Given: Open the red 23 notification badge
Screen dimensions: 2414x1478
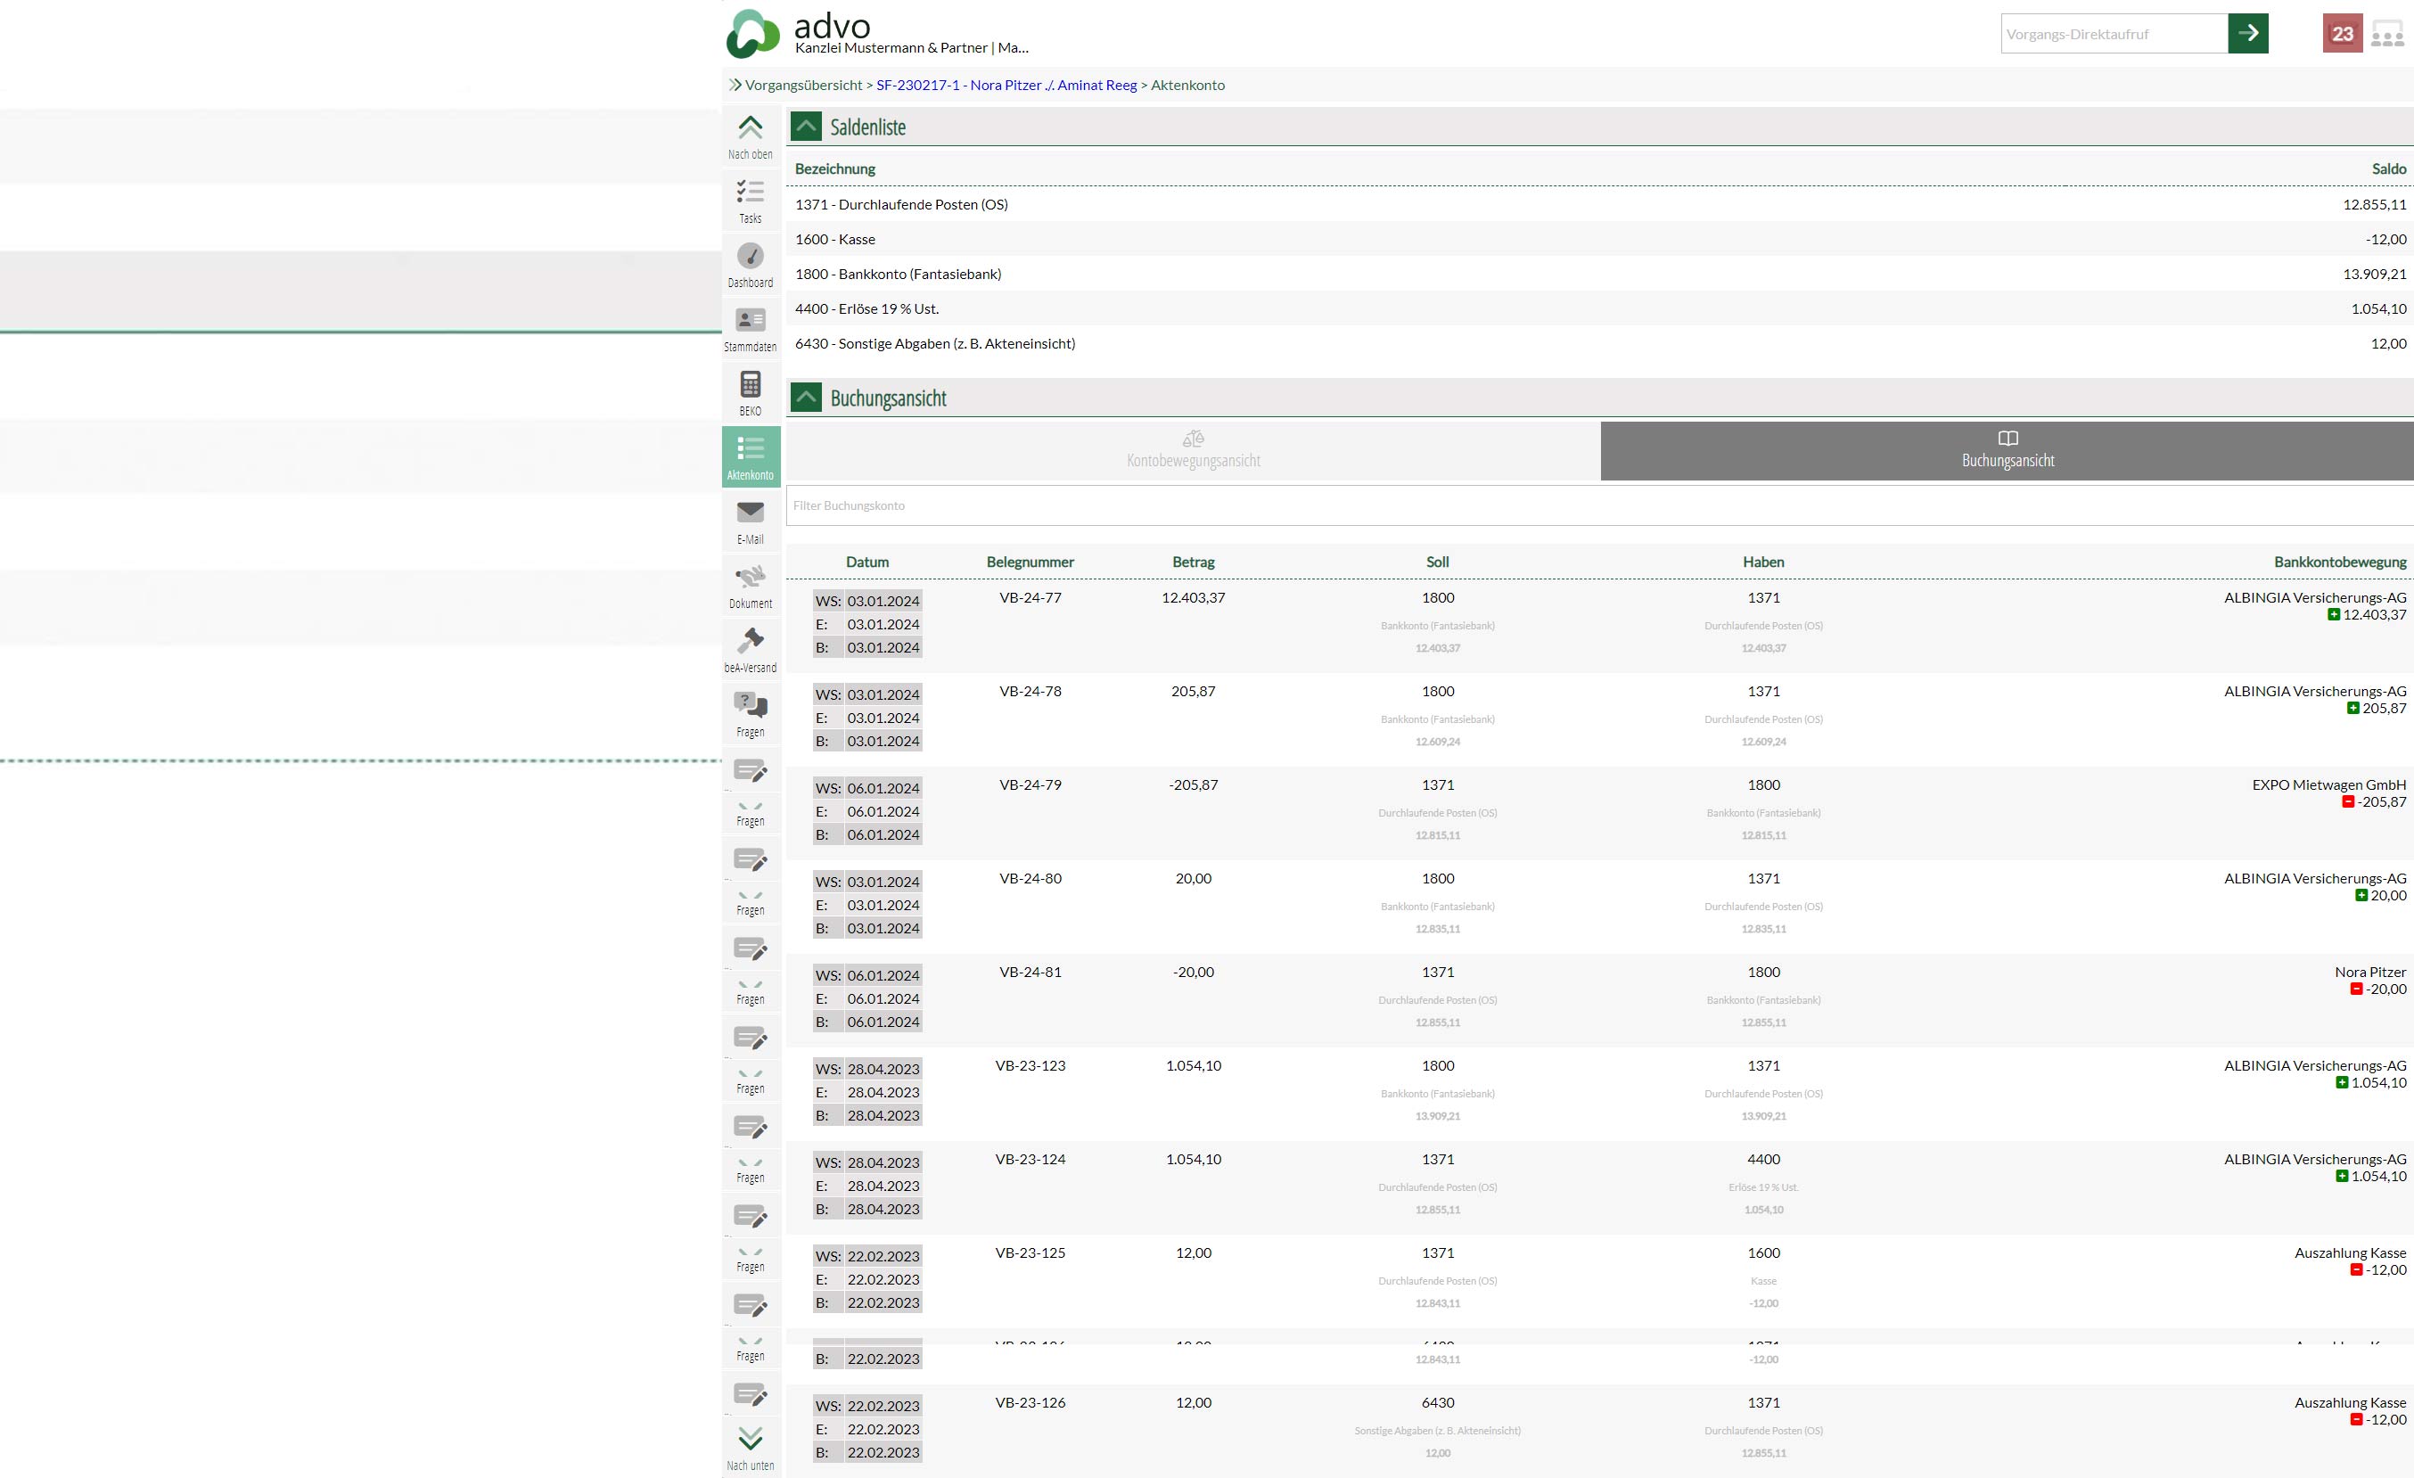Looking at the screenshot, I should coord(2342,33).
